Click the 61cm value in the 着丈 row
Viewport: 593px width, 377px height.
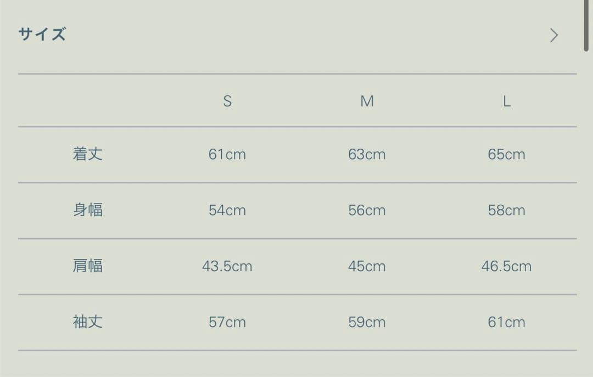[x=227, y=154]
